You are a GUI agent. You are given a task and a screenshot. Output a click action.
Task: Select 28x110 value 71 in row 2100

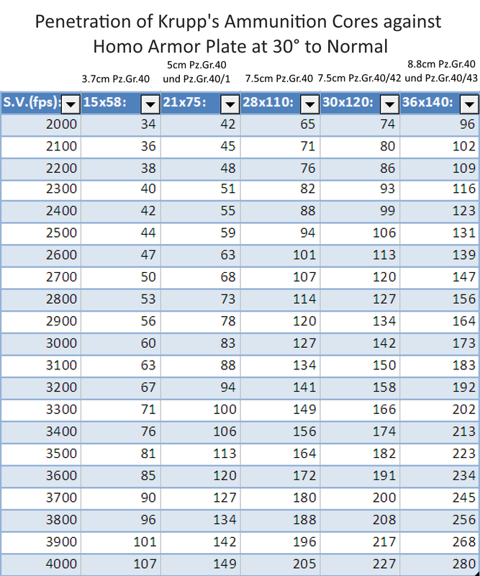pyautogui.click(x=280, y=147)
